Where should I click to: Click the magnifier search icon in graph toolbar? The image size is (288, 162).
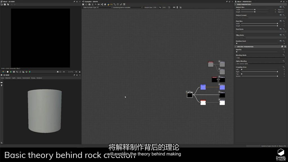tap(96, 4)
